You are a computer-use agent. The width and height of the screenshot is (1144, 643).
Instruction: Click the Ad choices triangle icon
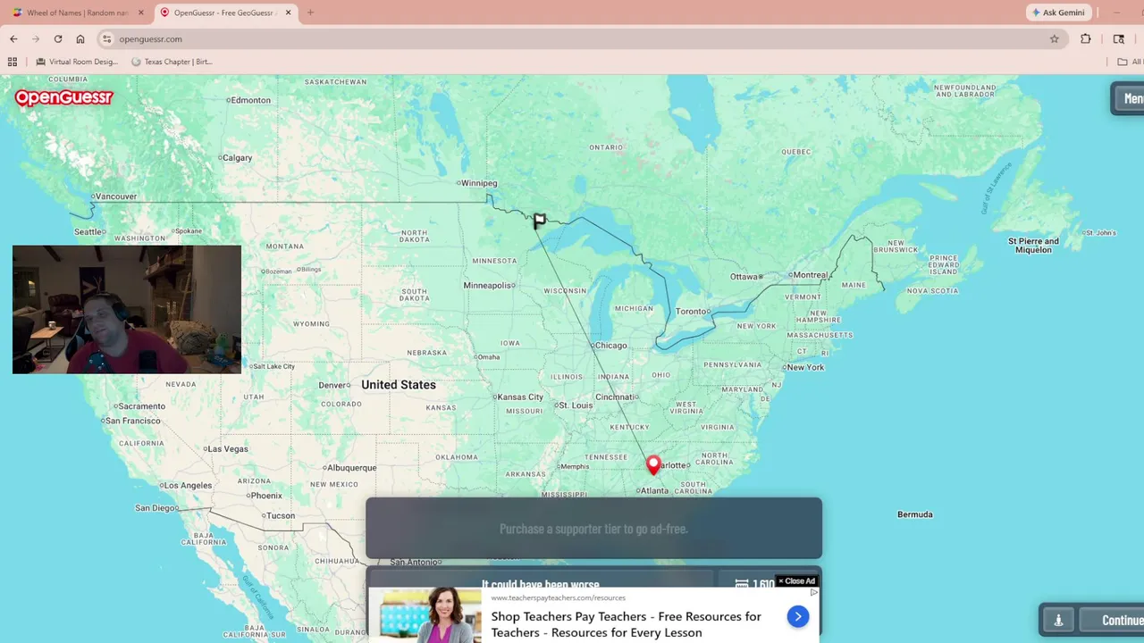pos(813,592)
